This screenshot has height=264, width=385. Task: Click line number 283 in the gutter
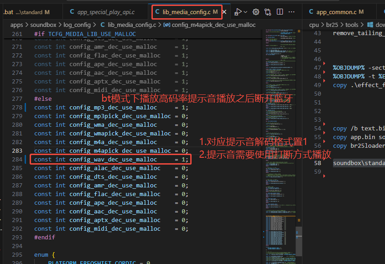[17, 150]
